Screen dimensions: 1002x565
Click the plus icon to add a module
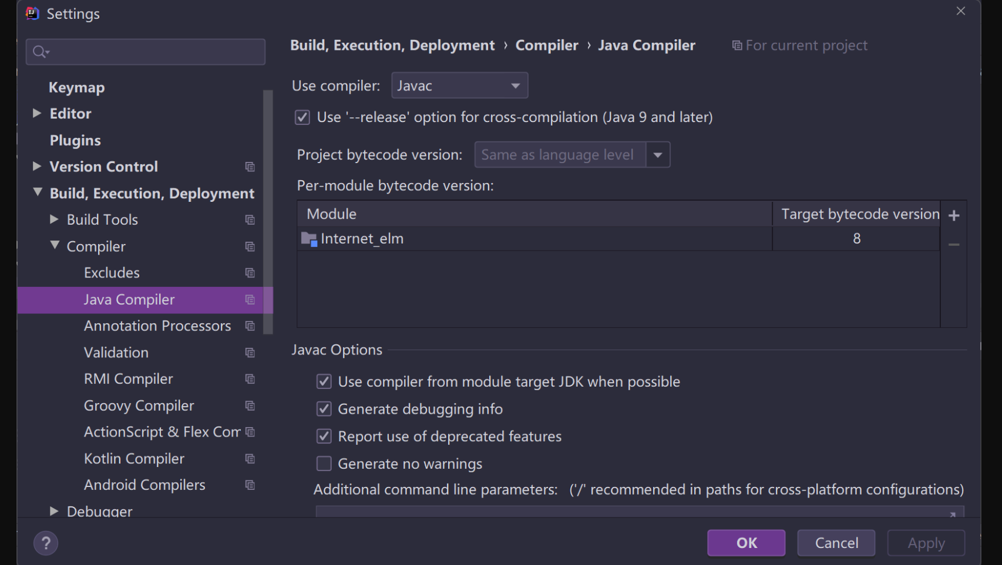click(954, 215)
